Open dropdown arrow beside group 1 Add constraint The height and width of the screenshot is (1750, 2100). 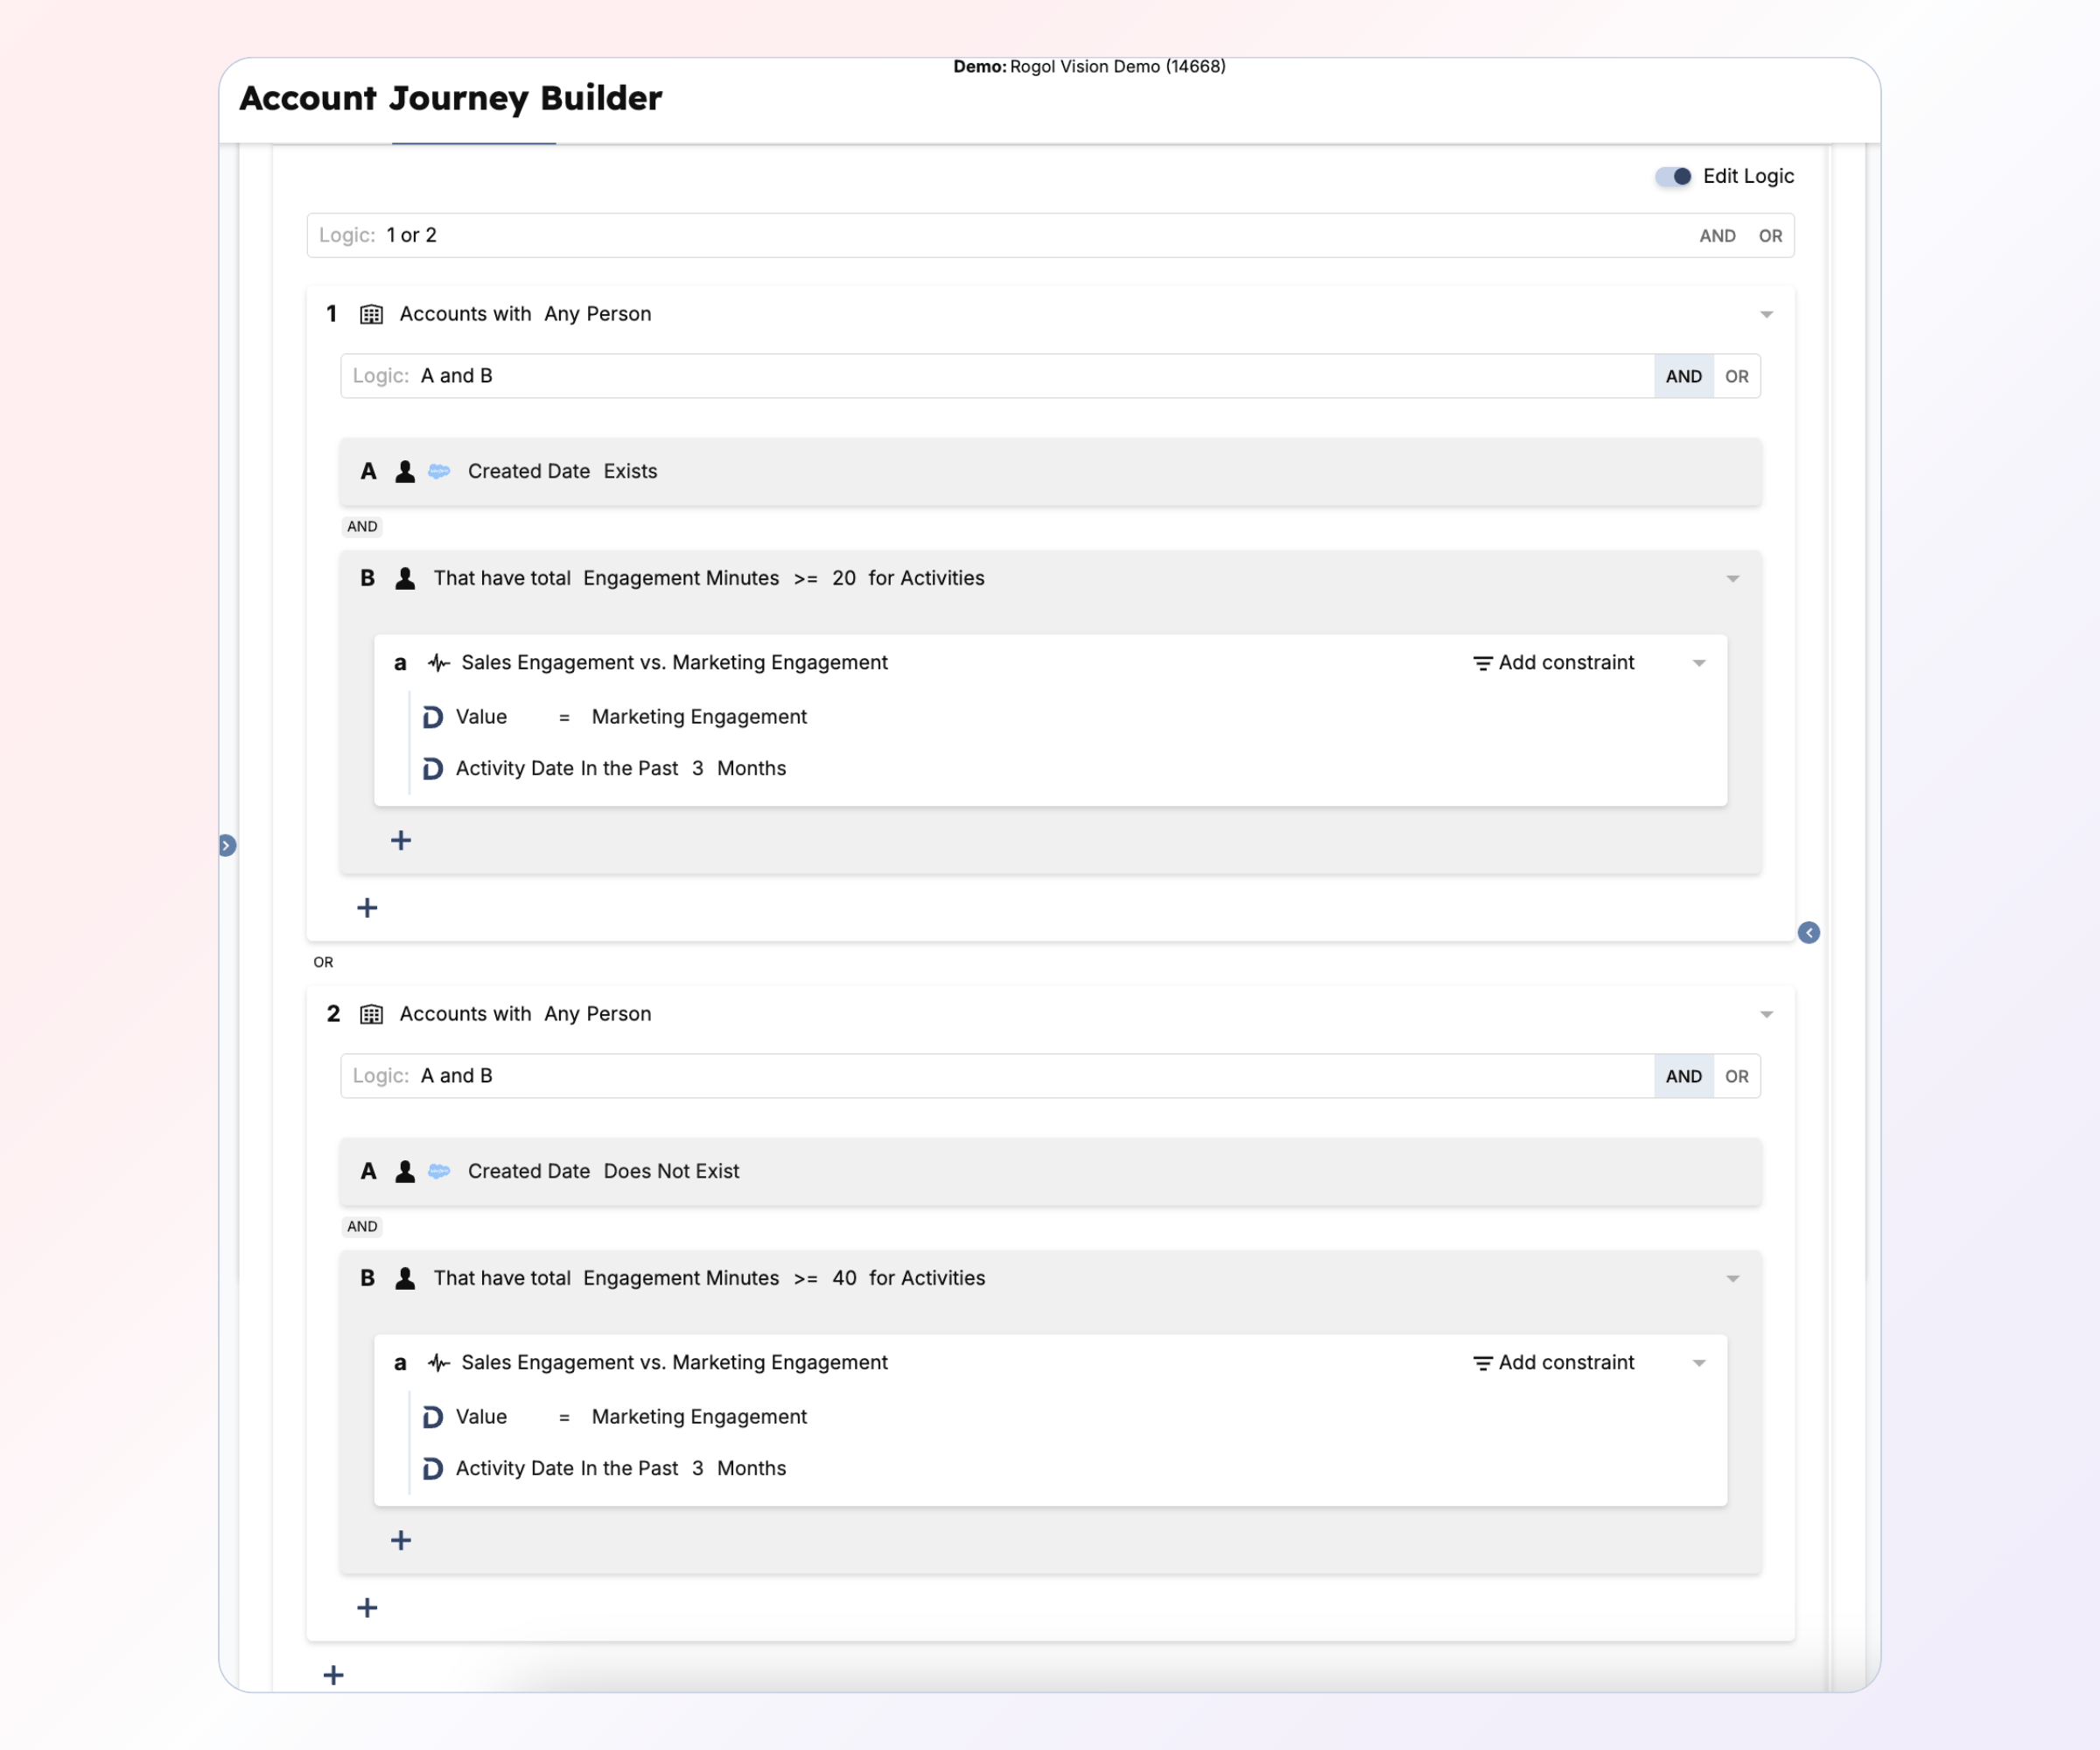(x=1698, y=663)
